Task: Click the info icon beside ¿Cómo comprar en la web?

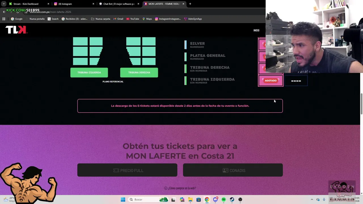Action: coord(166,188)
